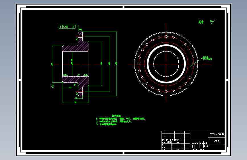Click the geometric tolerance frame reading 0.020
The image size is (247, 160).
point(67,27)
